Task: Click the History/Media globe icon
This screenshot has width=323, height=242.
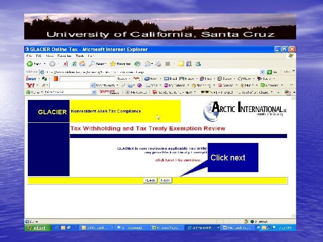Action: 137,64
